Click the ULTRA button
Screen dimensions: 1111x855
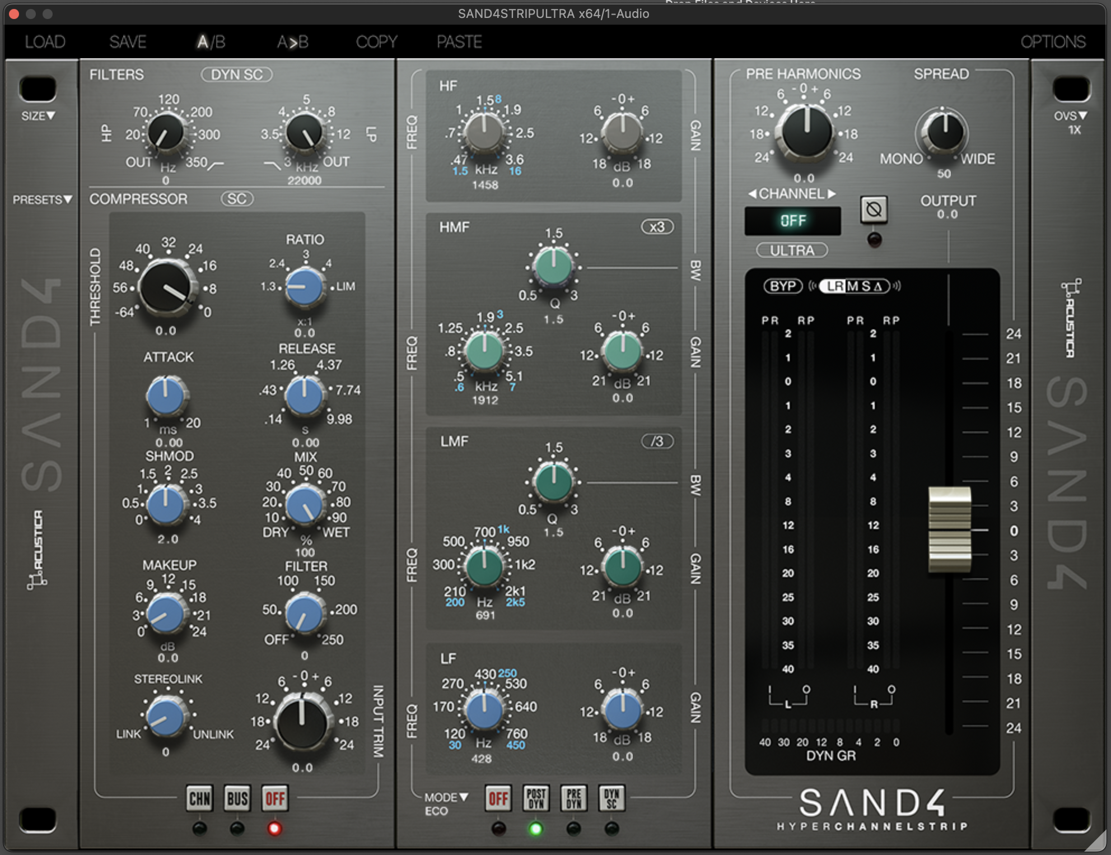click(792, 250)
